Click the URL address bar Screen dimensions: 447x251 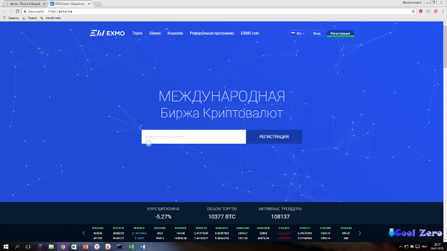[219, 11]
